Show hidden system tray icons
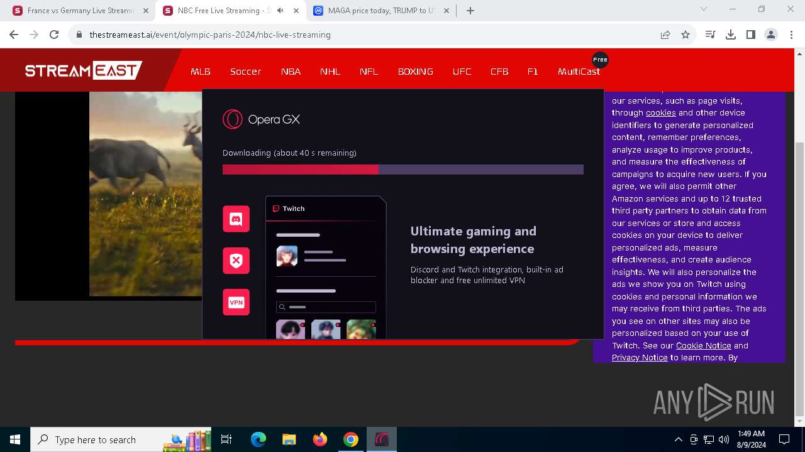Screen dimensions: 805x452 678,439
